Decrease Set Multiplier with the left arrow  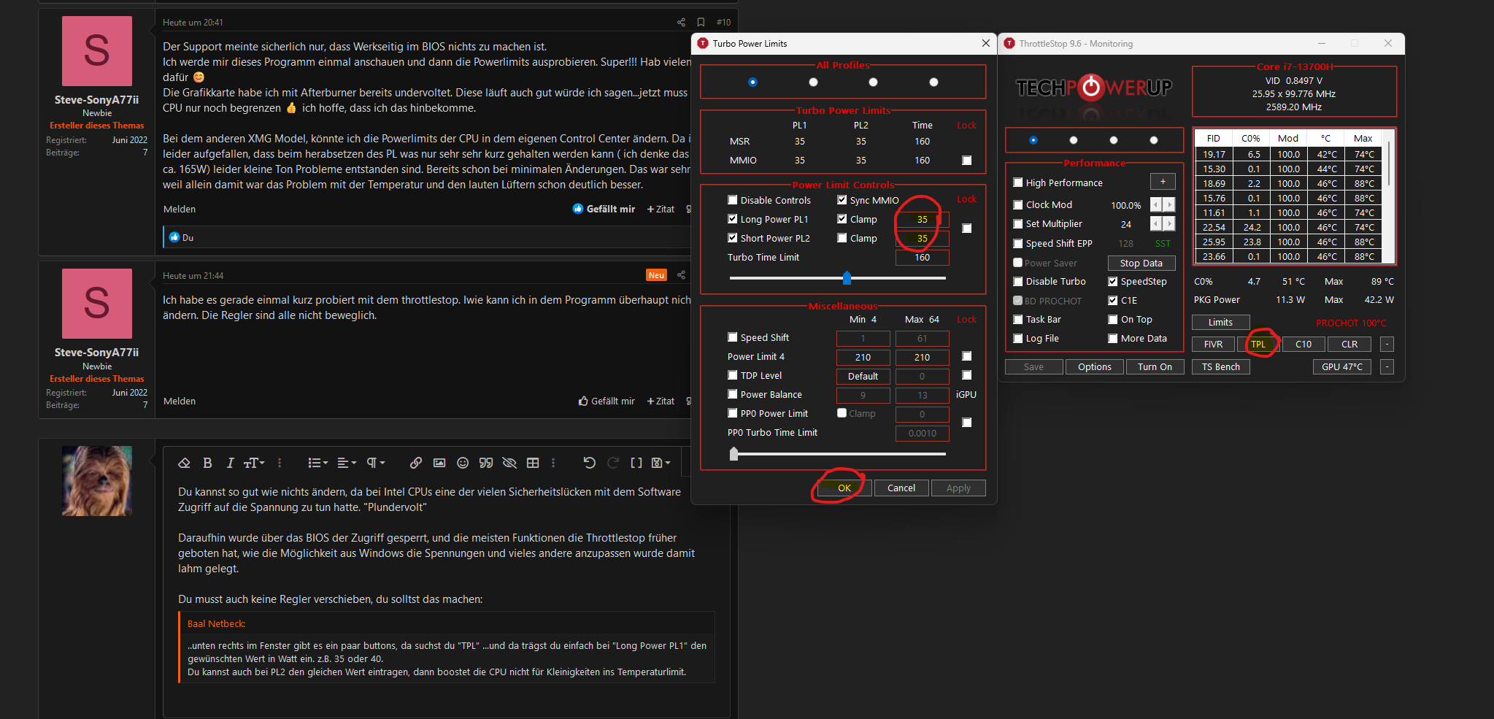click(1156, 224)
